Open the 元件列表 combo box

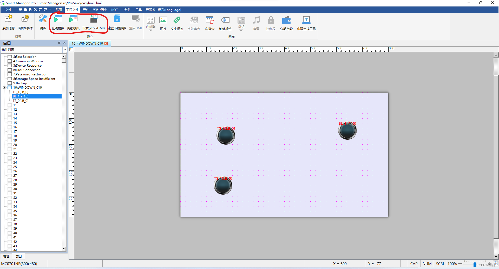(34, 49)
